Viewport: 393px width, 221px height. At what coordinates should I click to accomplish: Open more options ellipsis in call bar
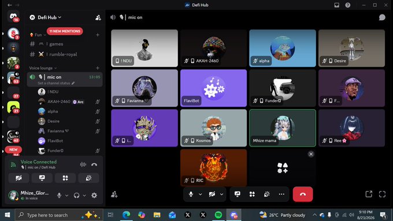coord(281,194)
